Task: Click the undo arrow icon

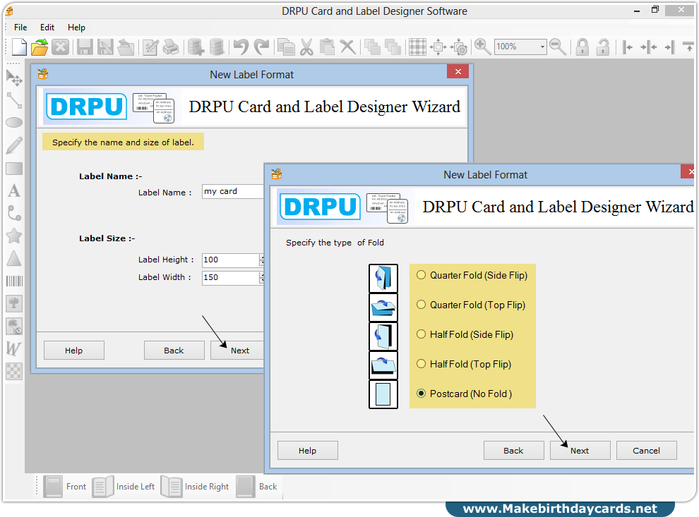Action: point(241,47)
